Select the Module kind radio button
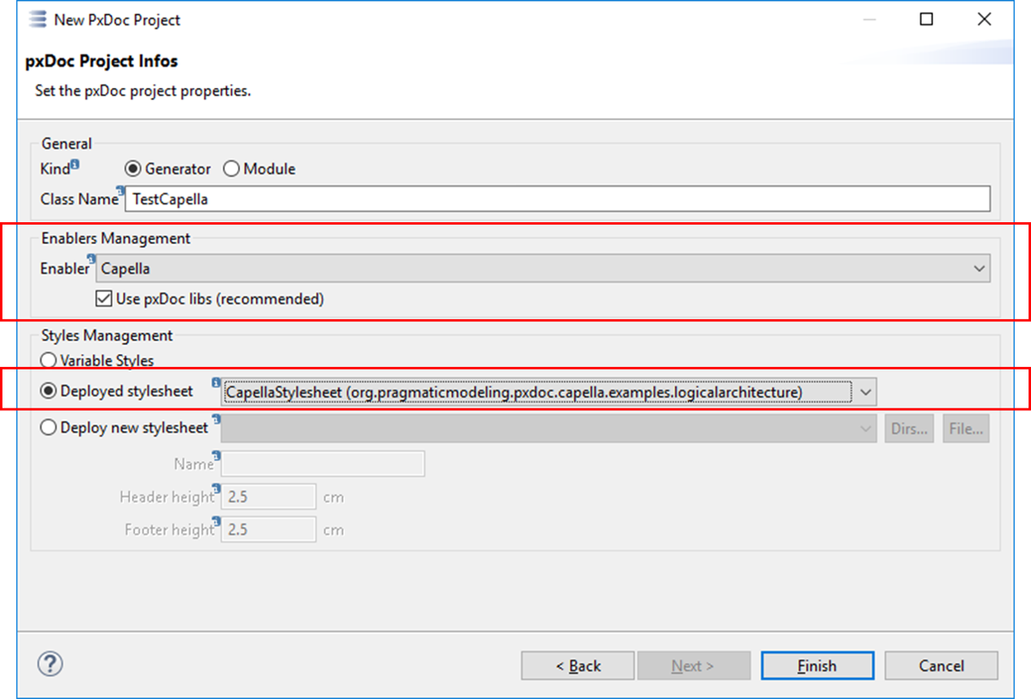 [231, 169]
